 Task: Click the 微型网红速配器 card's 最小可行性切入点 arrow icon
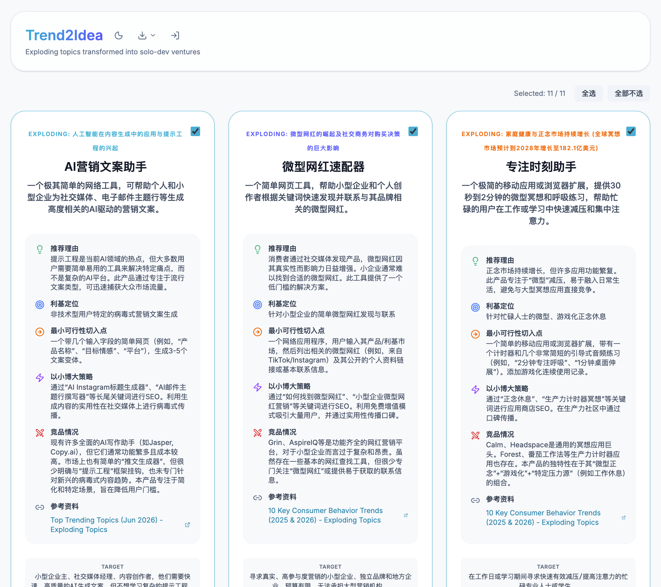[257, 332]
